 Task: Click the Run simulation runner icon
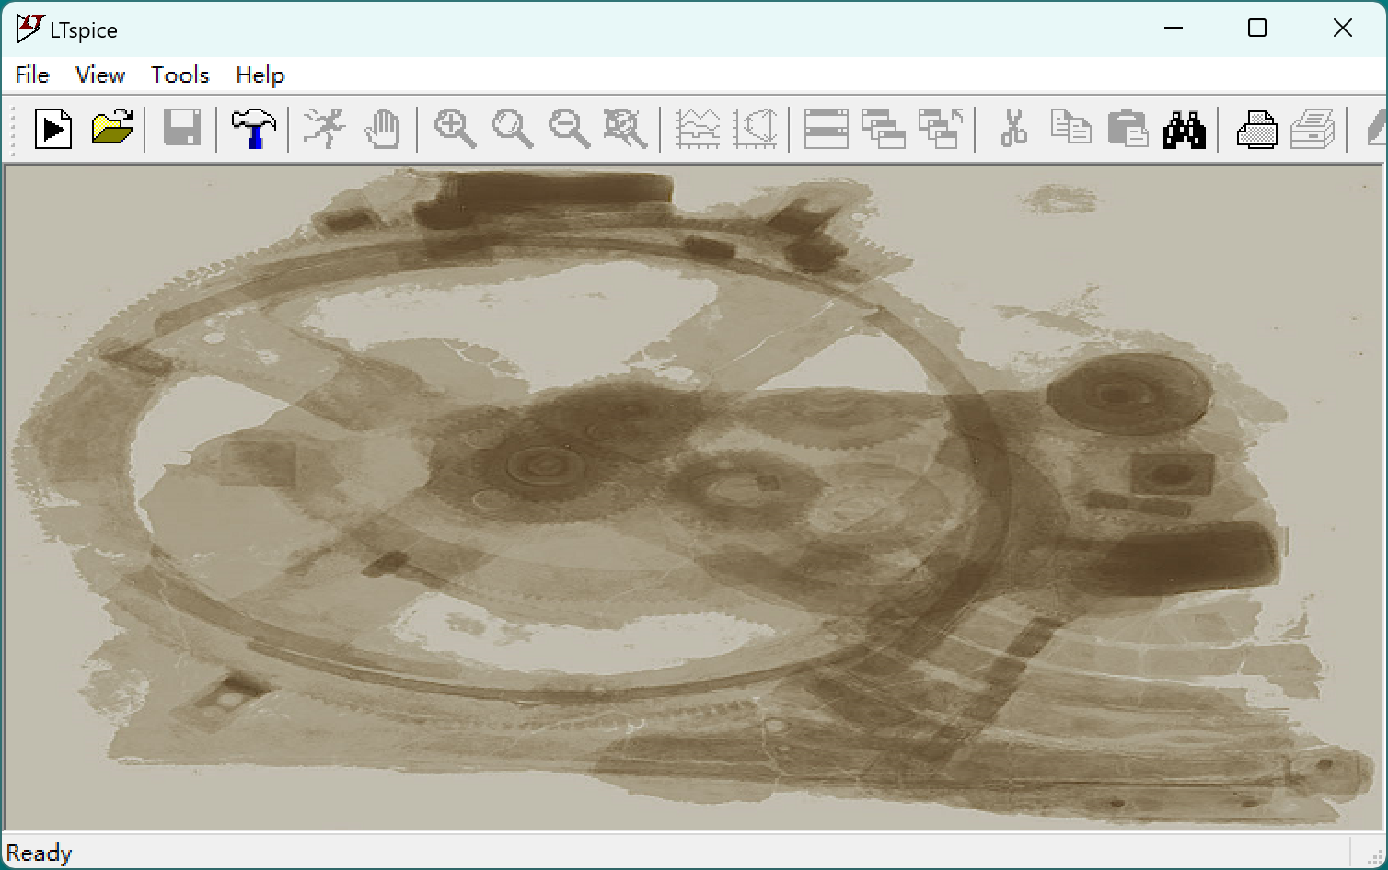[x=324, y=129]
